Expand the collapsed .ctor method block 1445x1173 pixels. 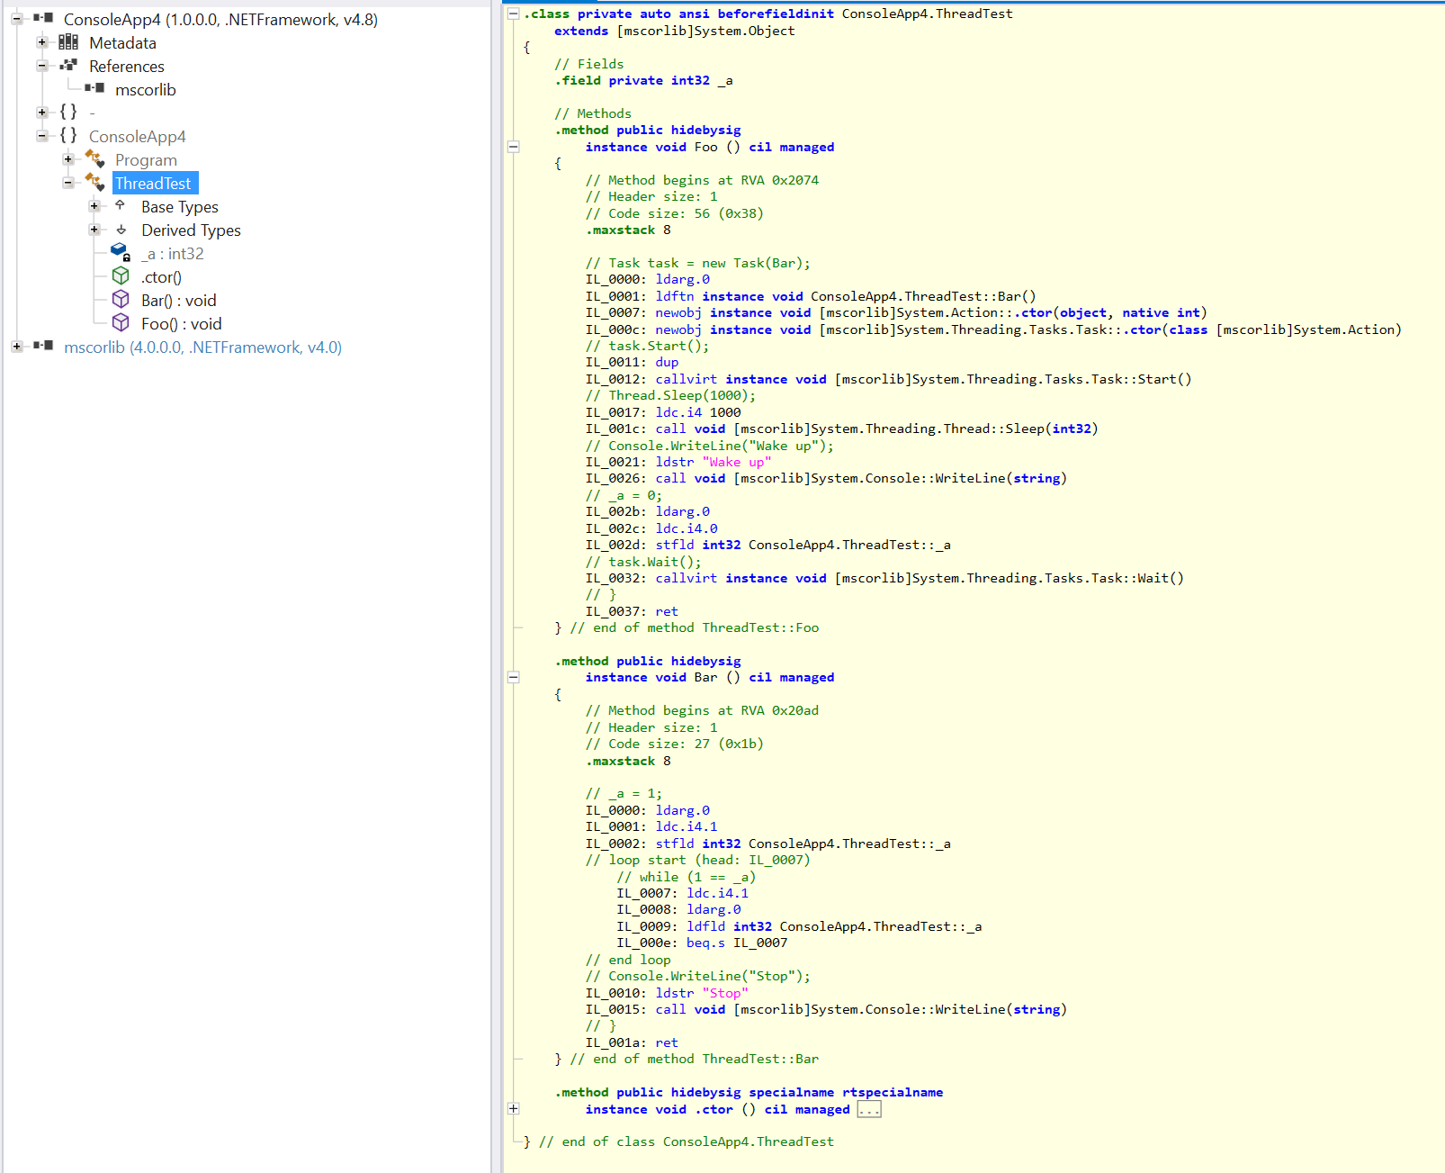tap(513, 1109)
